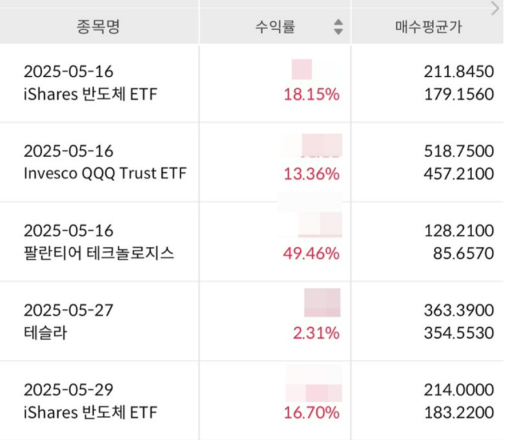Select the 테슬라 stock row
This screenshot has width=512, height=440.
point(252,322)
